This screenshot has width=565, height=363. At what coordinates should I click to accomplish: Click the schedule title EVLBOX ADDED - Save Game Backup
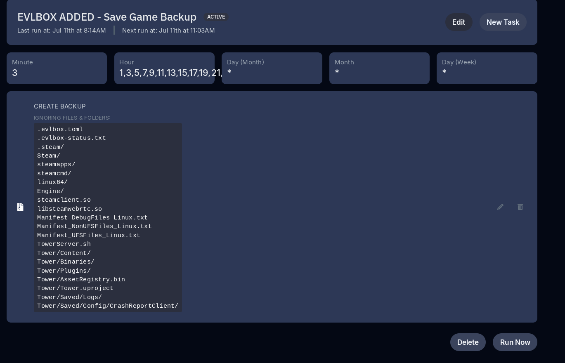[x=107, y=17]
